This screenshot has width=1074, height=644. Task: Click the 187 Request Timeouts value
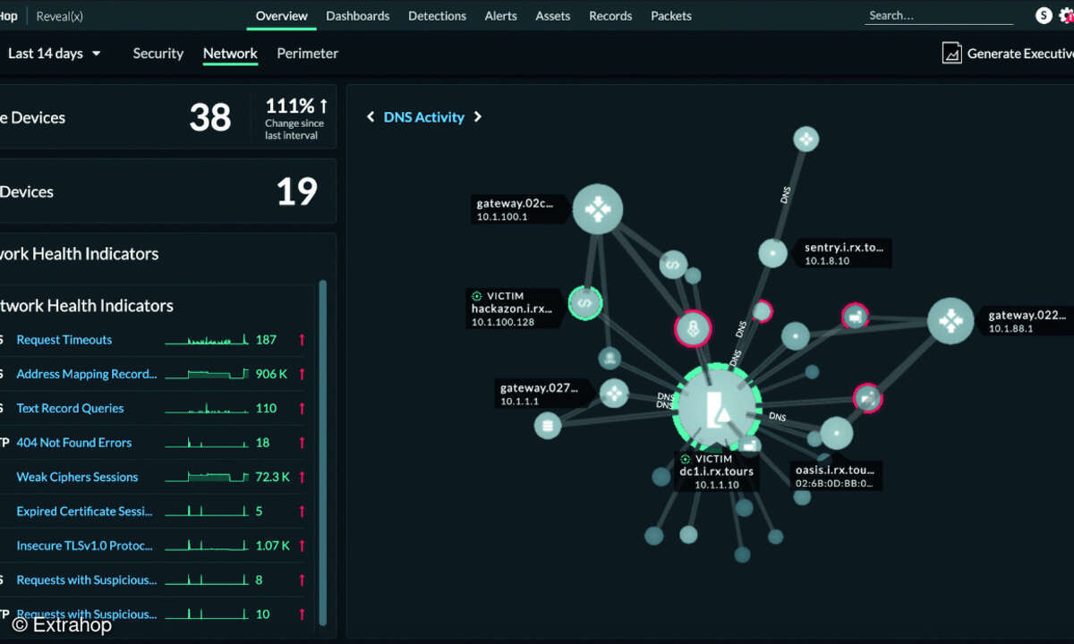[x=266, y=340]
